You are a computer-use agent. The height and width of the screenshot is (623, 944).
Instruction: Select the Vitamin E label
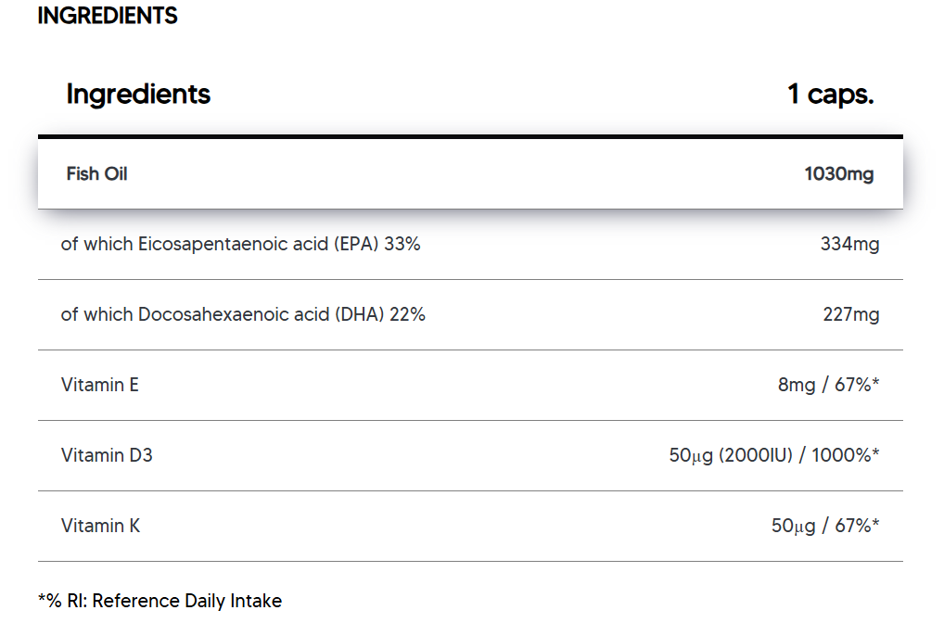100,385
